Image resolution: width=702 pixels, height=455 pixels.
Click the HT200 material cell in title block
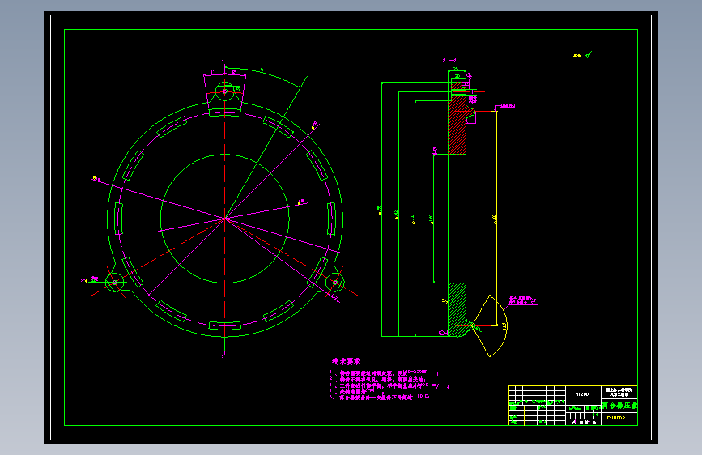582,394
